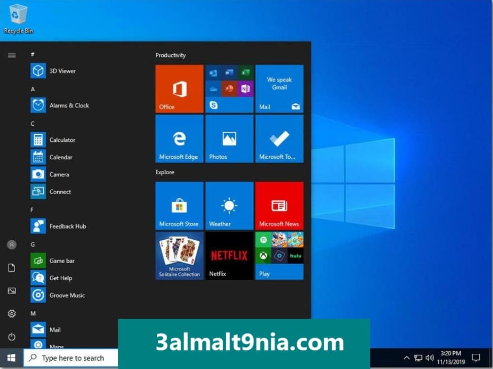493x369 pixels.
Task: Click the Explore group header
Action: pyautogui.click(x=165, y=172)
